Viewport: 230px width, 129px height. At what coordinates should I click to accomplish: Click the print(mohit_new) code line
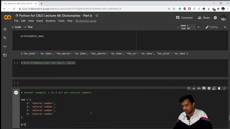point(32,36)
